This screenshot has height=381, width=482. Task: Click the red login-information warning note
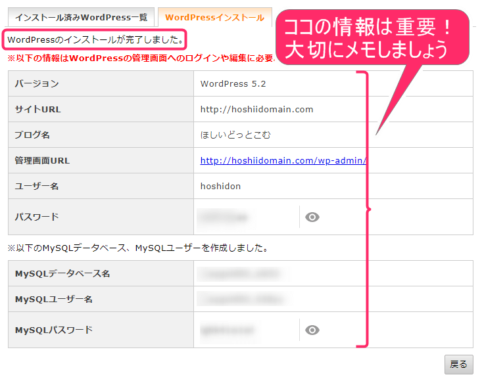(x=141, y=58)
